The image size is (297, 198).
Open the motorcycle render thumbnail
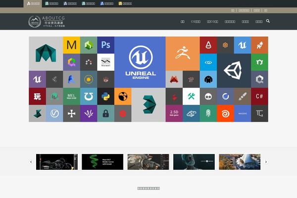(x=57, y=162)
